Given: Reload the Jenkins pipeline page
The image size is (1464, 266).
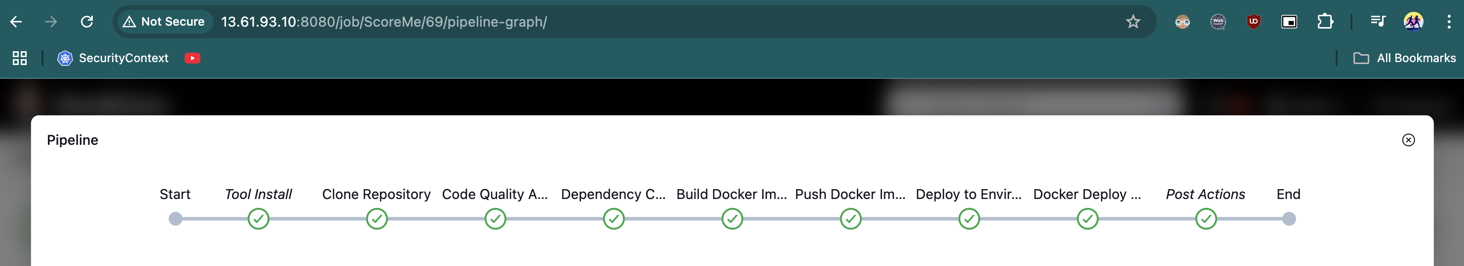Looking at the screenshot, I should pyautogui.click(x=87, y=22).
